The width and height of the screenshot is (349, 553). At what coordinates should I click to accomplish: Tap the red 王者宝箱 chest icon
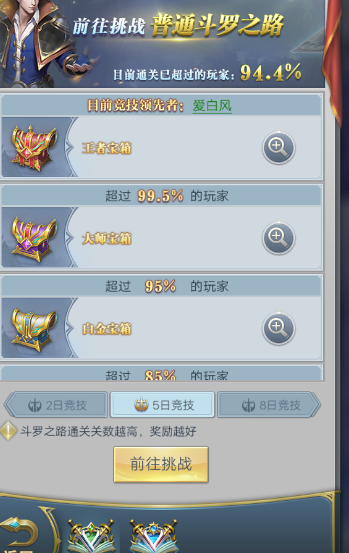click(x=34, y=148)
